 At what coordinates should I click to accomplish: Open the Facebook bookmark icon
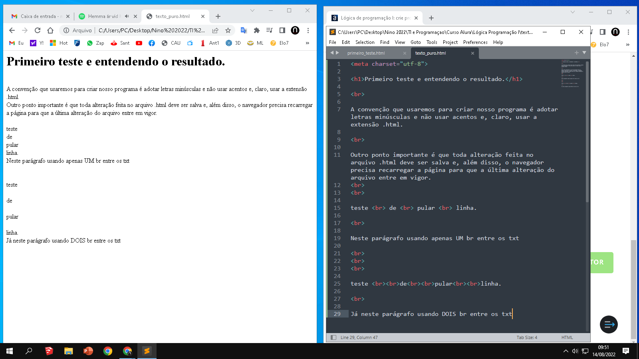click(152, 43)
